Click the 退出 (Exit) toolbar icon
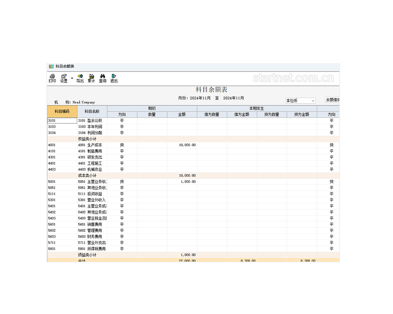The image size is (393, 314). point(114,78)
